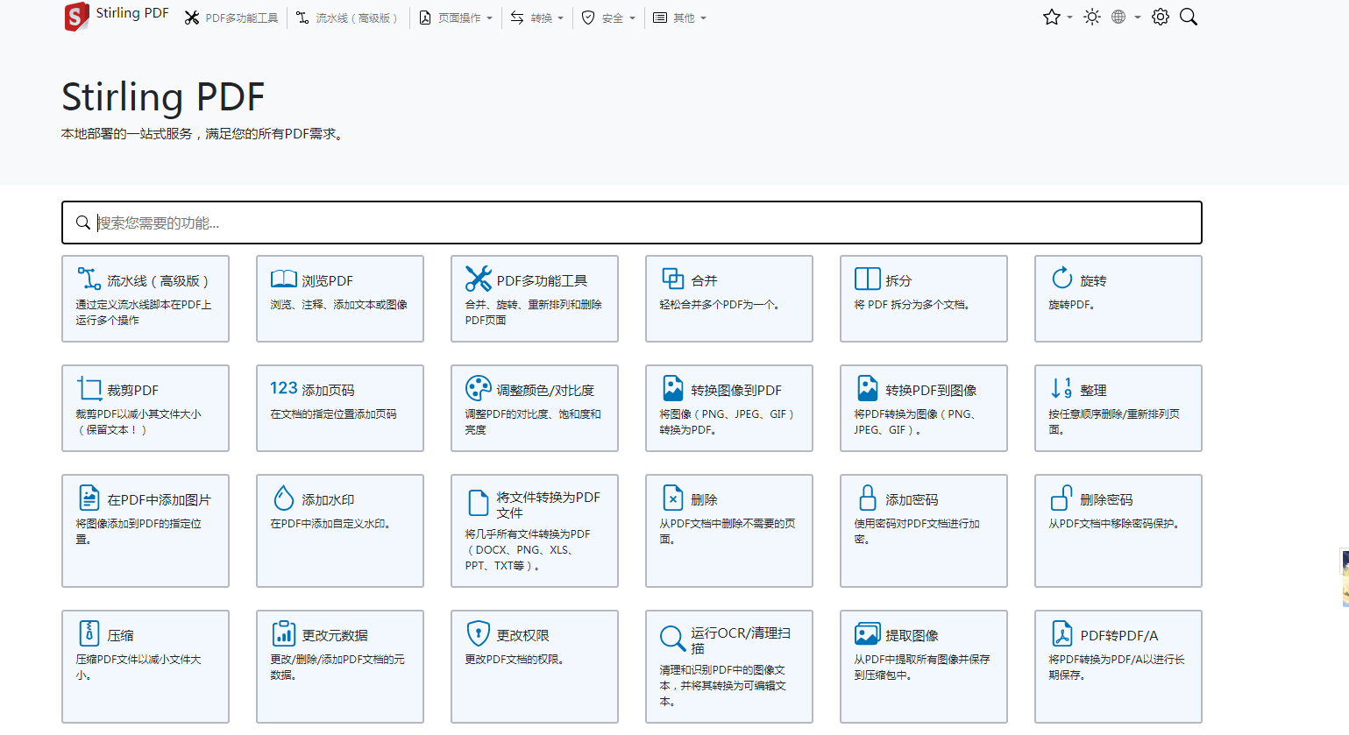The image size is (1349, 735).
Task: Click '从PDF文档中移除密码保护。' text
Action: tap(1114, 524)
